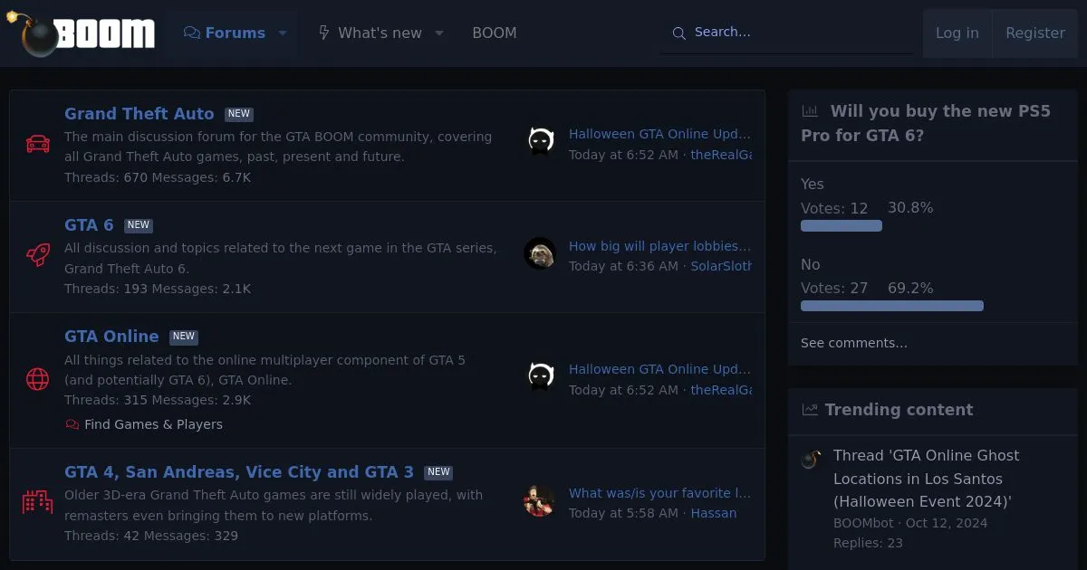The height and width of the screenshot is (570, 1087).
Task: Click 'Threads: 193 Messages: 2.1K' text
Action: point(158,289)
